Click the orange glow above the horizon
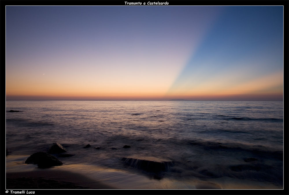Viewport: 289px width, 195px height. [x=87, y=89]
